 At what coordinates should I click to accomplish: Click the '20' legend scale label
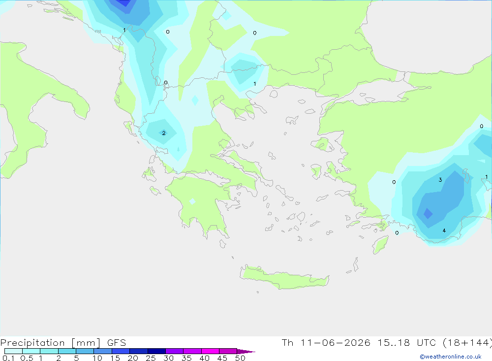pyautogui.click(x=133, y=358)
